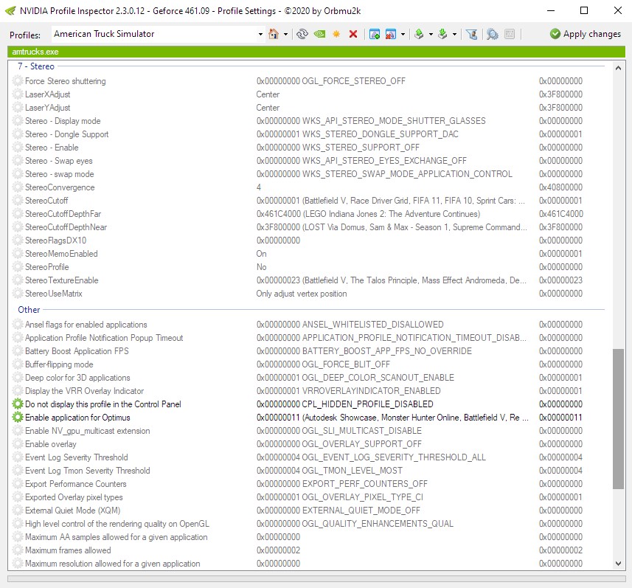Select Event Log Tmon Severity Threshold name
The image size is (632, 588).
[88, 471]
